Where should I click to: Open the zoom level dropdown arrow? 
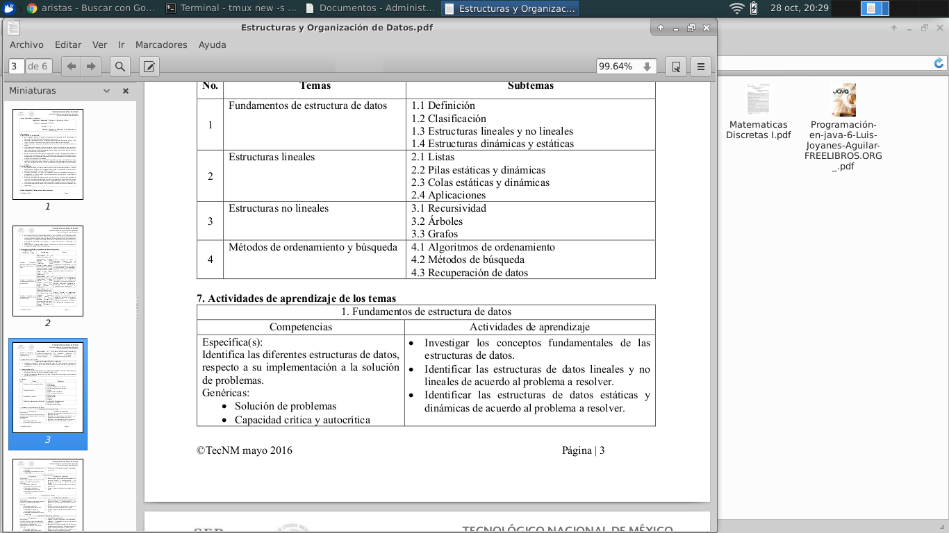click(x=647, y=67)
